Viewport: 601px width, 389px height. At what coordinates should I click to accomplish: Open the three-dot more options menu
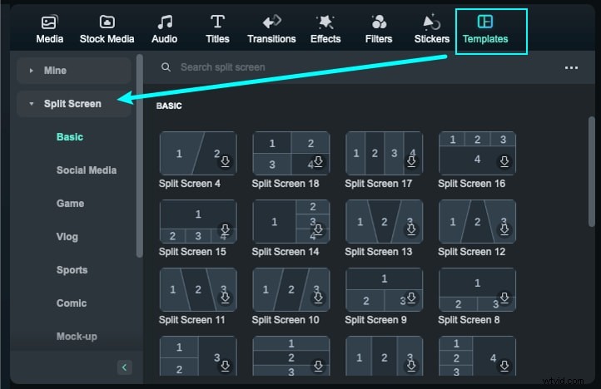[571, 67]
